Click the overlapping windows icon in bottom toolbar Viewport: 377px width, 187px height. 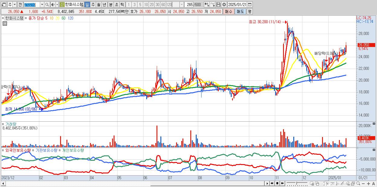click(317, 183)
